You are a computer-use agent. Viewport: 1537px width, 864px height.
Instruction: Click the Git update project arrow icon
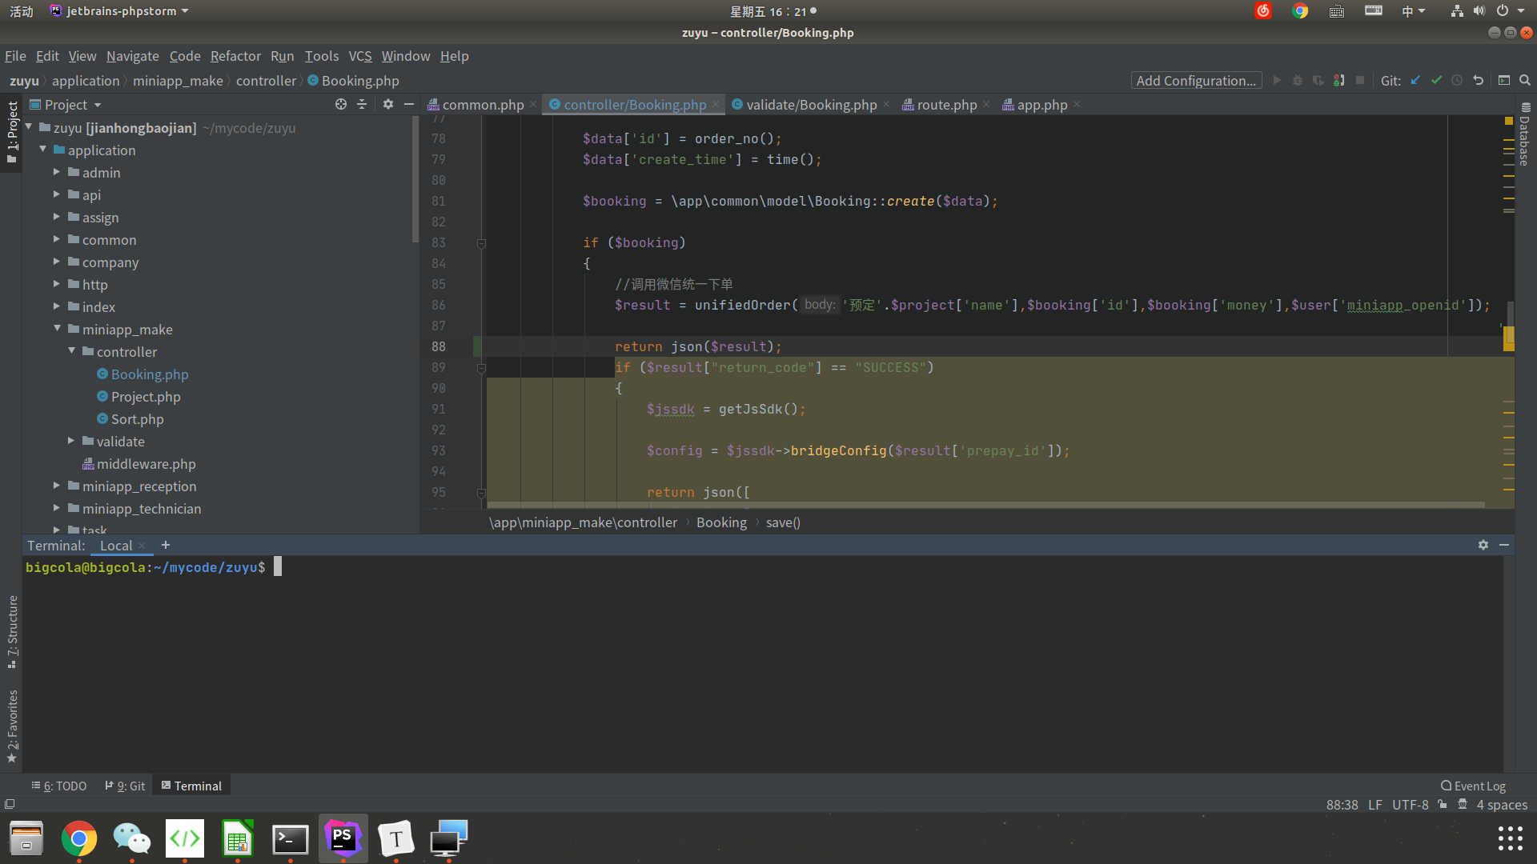(1415, 81)
